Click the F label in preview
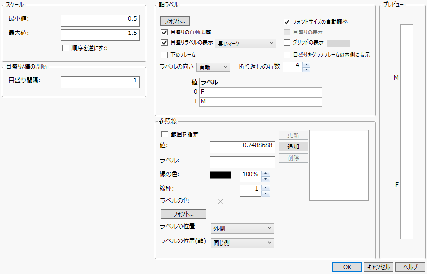This screenshot has width=427, height=274. point(397,185)
